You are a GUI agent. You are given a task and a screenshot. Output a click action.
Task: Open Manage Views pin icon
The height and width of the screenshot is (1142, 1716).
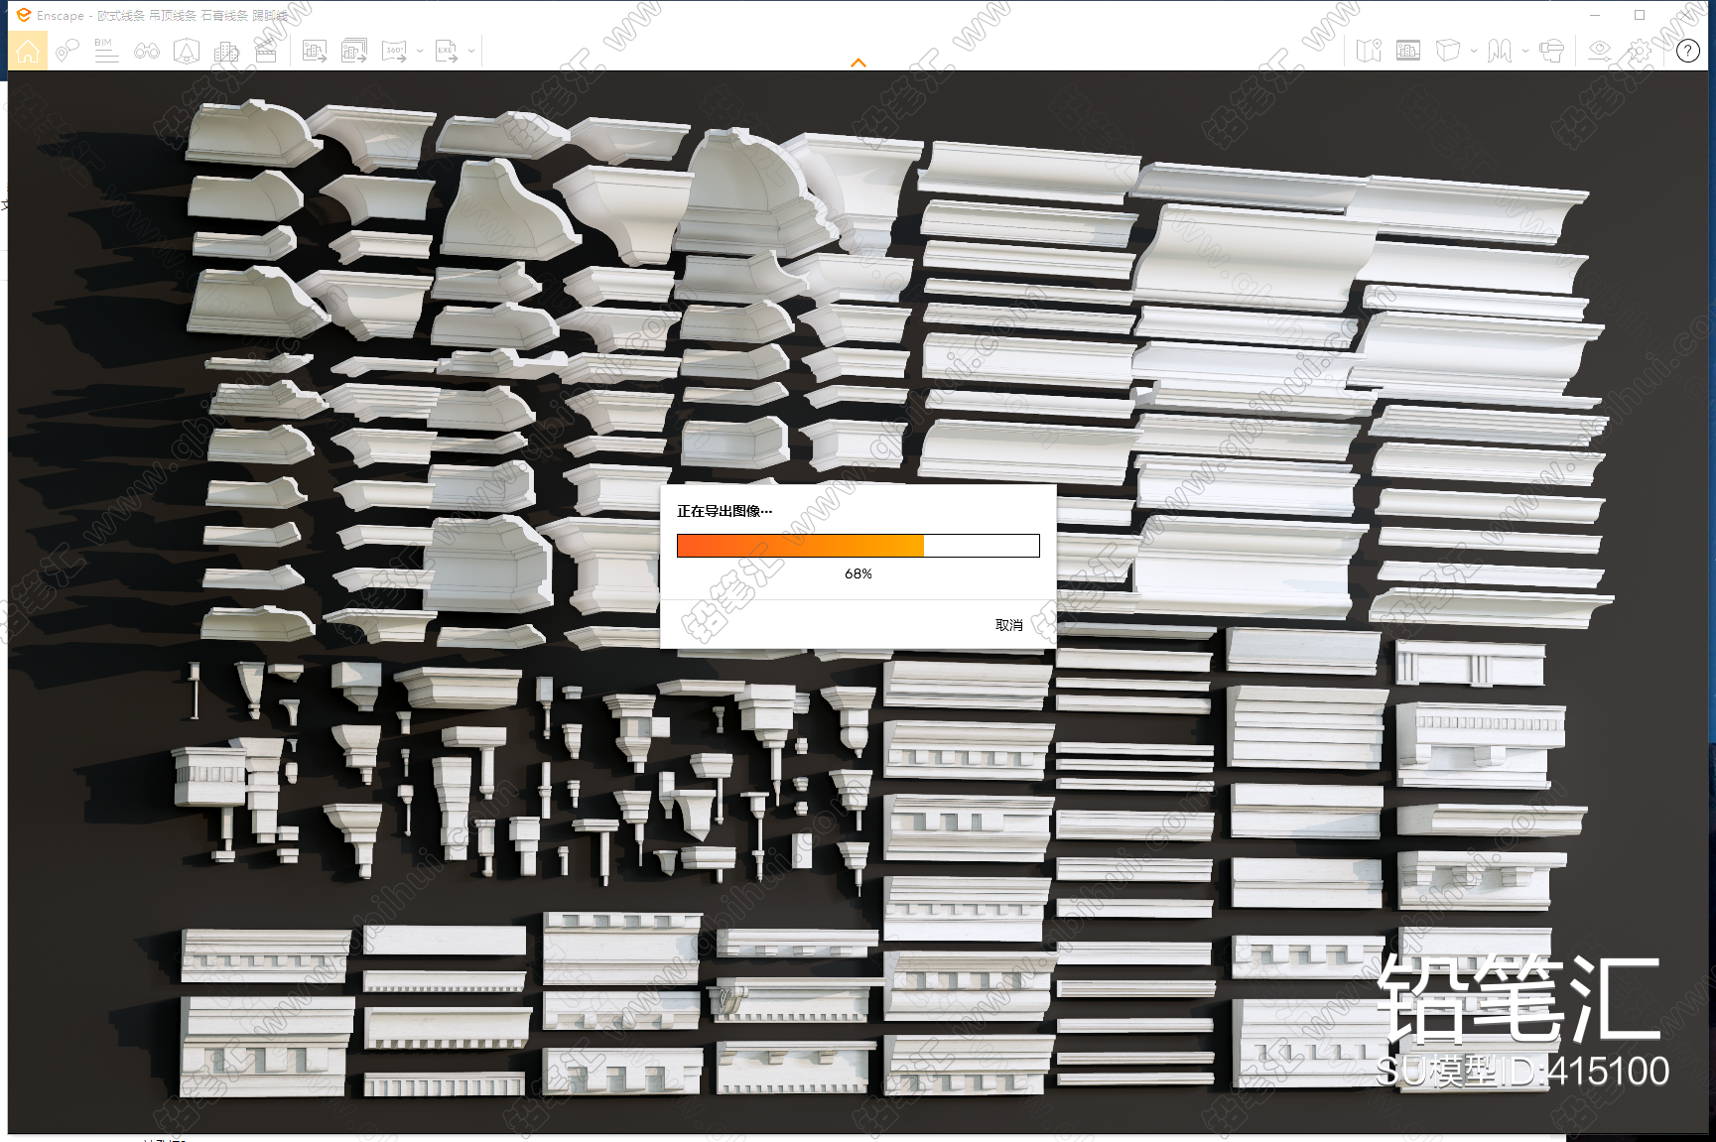pyautogui.click(x=67, y=51)
